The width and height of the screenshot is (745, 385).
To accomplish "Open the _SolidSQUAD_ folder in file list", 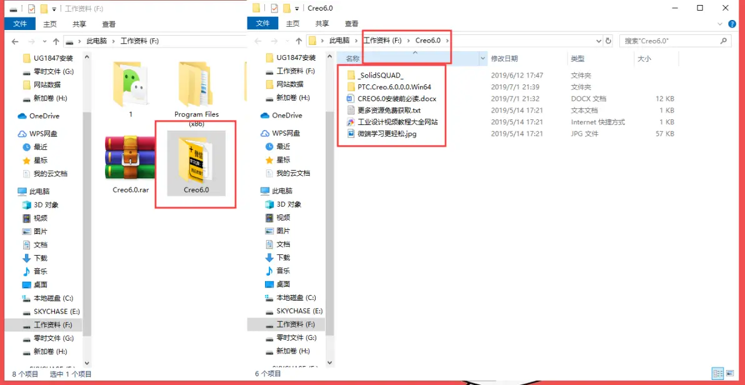I will tap(380, 76).
